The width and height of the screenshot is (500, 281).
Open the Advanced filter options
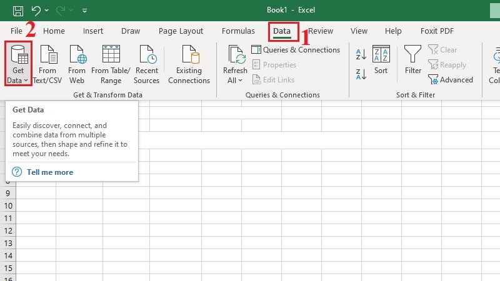coord(451,80)
